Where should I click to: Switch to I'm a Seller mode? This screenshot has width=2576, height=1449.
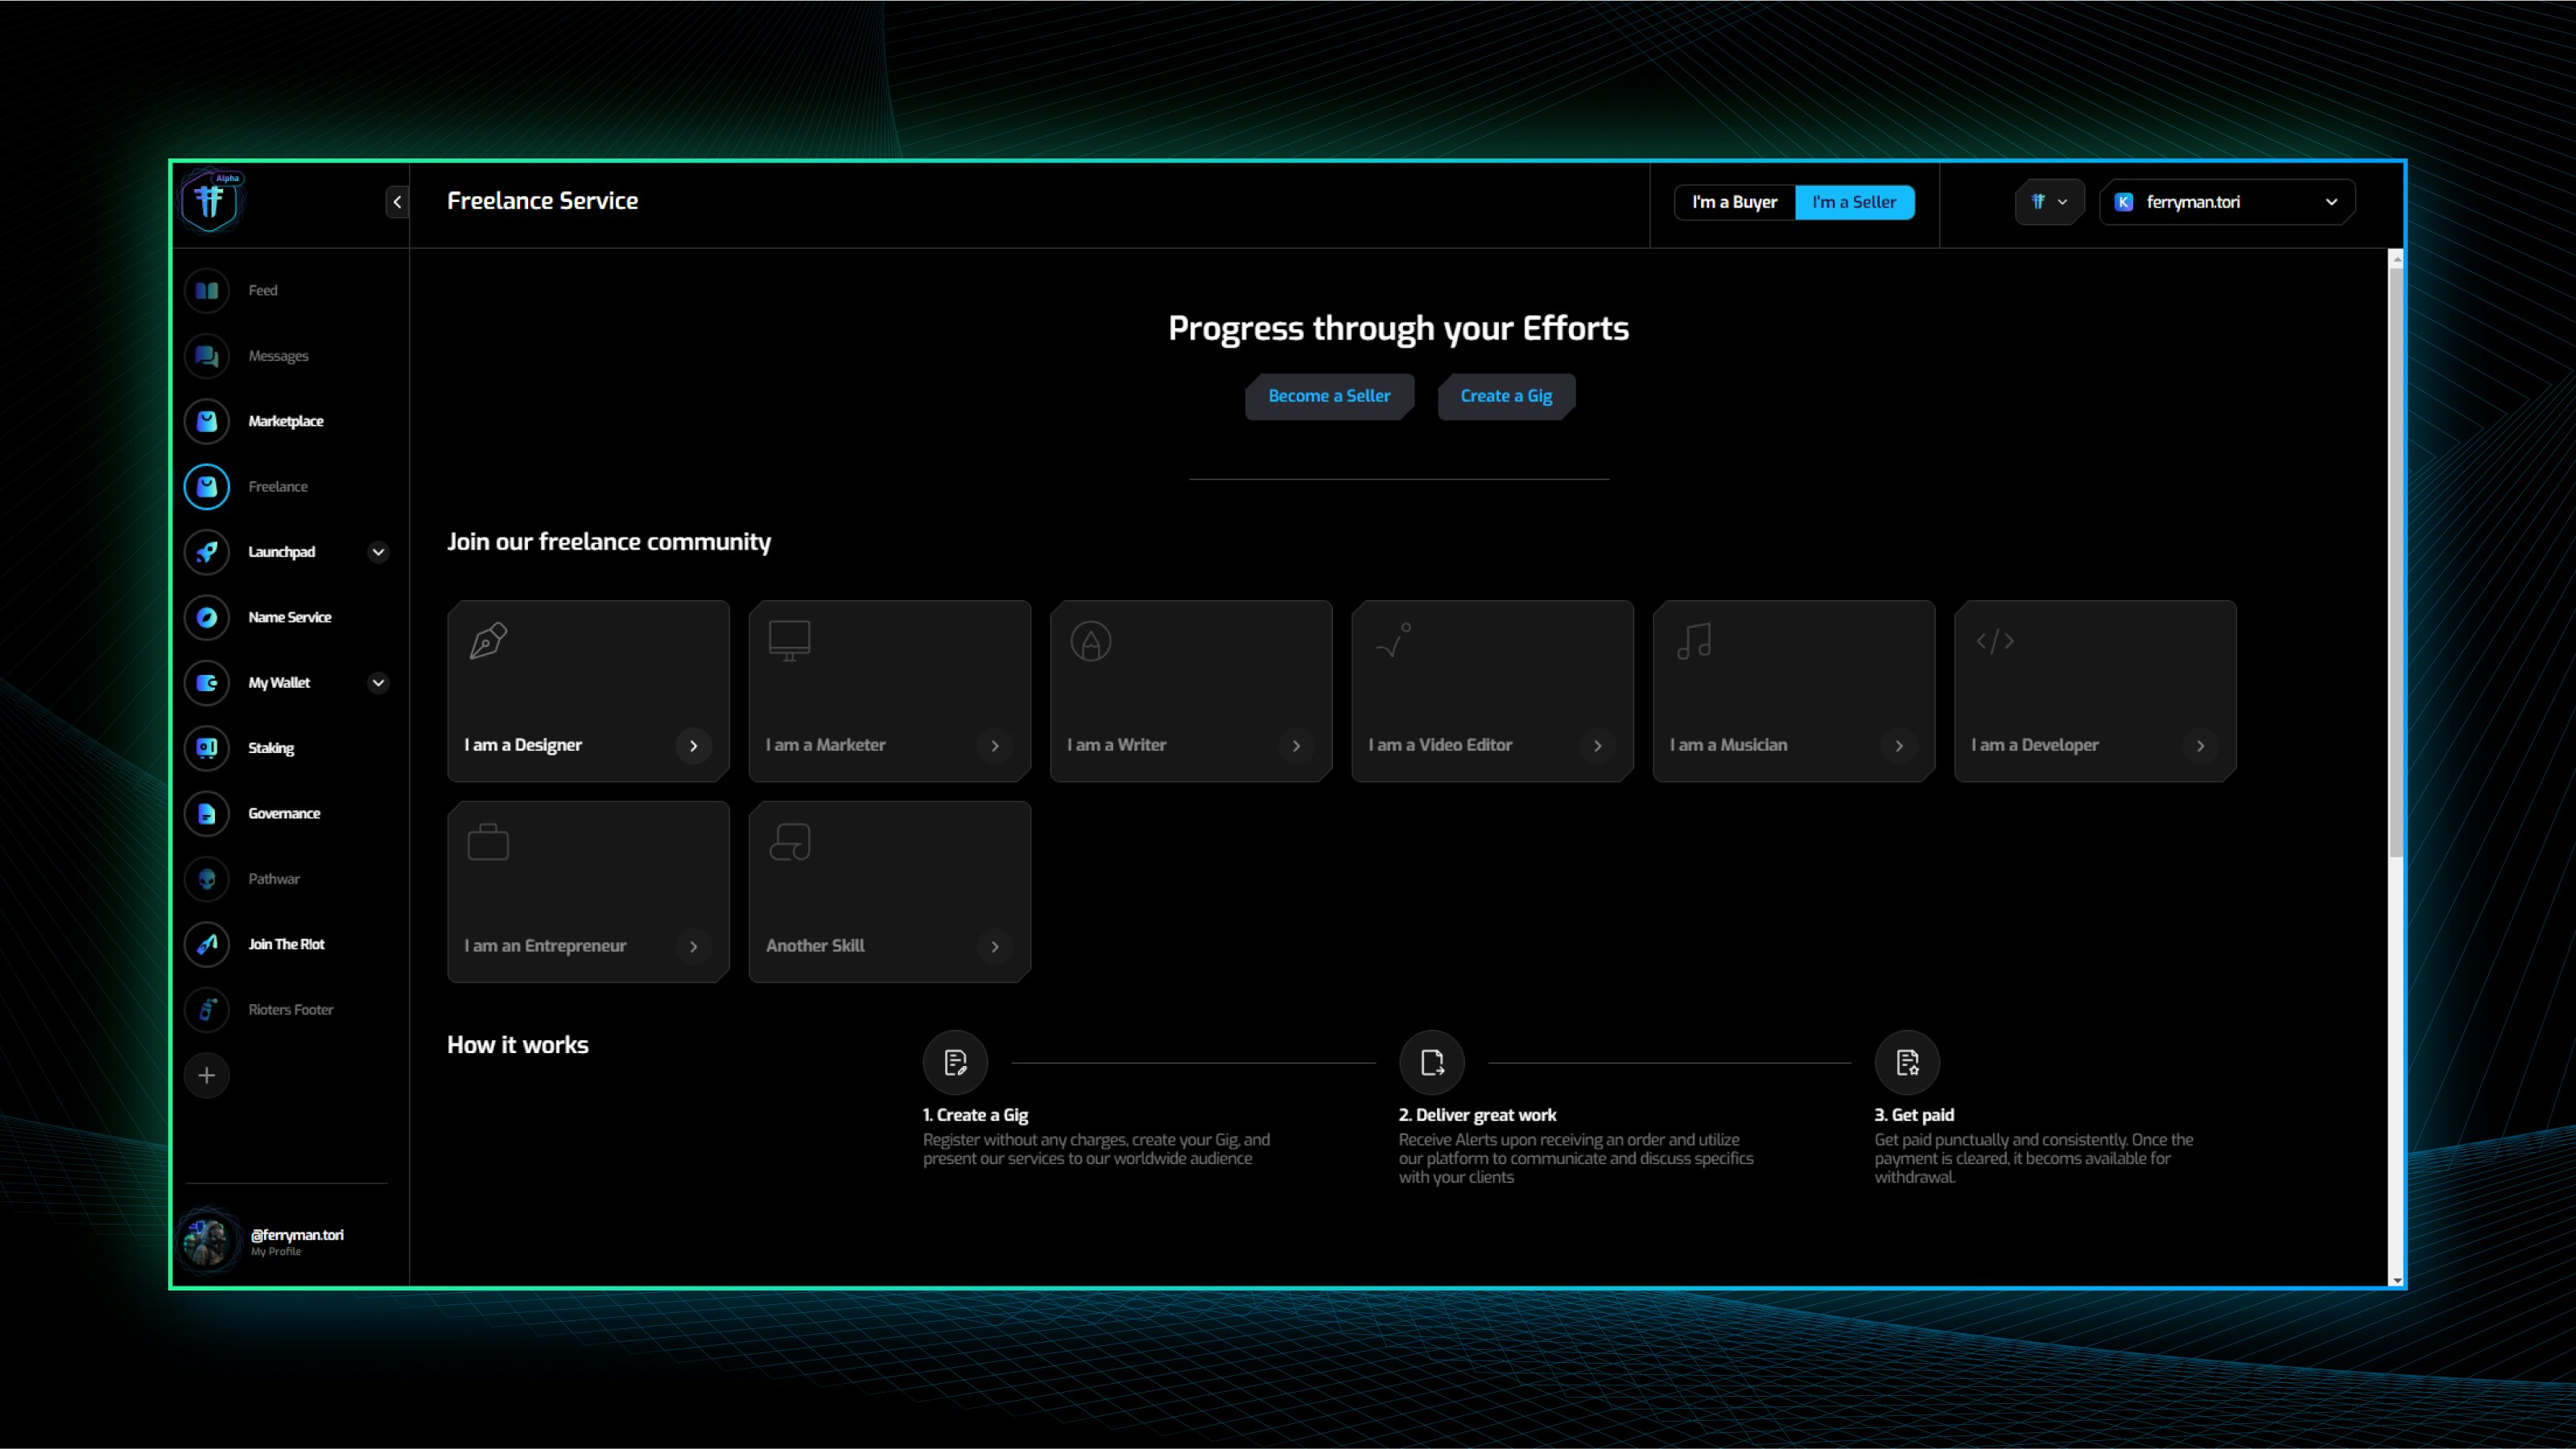coord(1854,202)
